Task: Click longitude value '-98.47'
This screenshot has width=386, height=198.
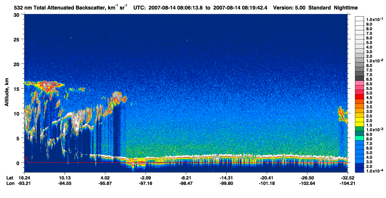Action: pos(186,183)
